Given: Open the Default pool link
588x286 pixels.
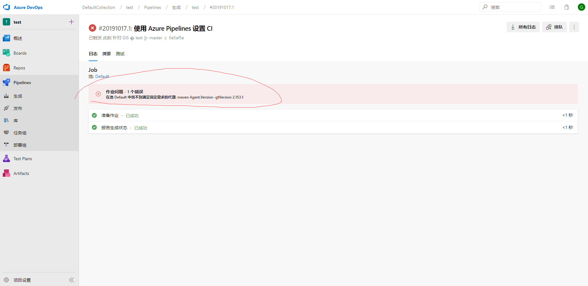Looking at the screenshot, I should click(x=102, y=76).
